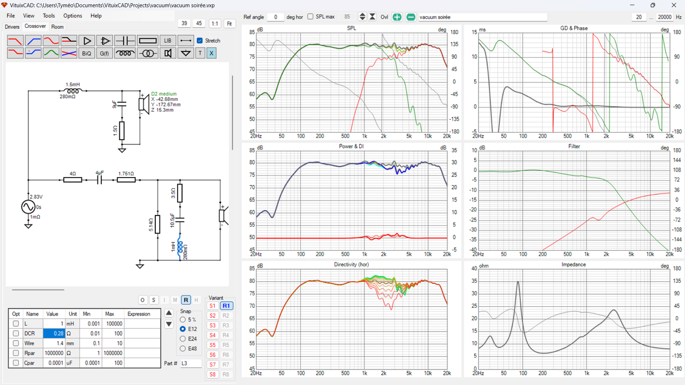Add a ground symbol
The width and height of the screenshot is (685, 385).
click(186, 53)
